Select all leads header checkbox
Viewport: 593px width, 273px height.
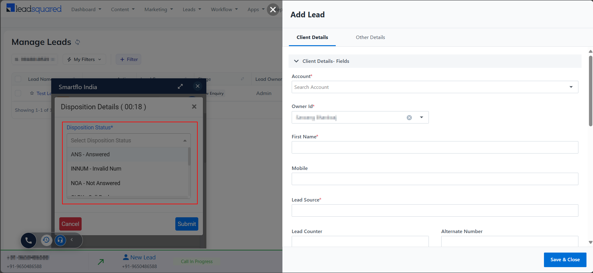coord(18,79)
